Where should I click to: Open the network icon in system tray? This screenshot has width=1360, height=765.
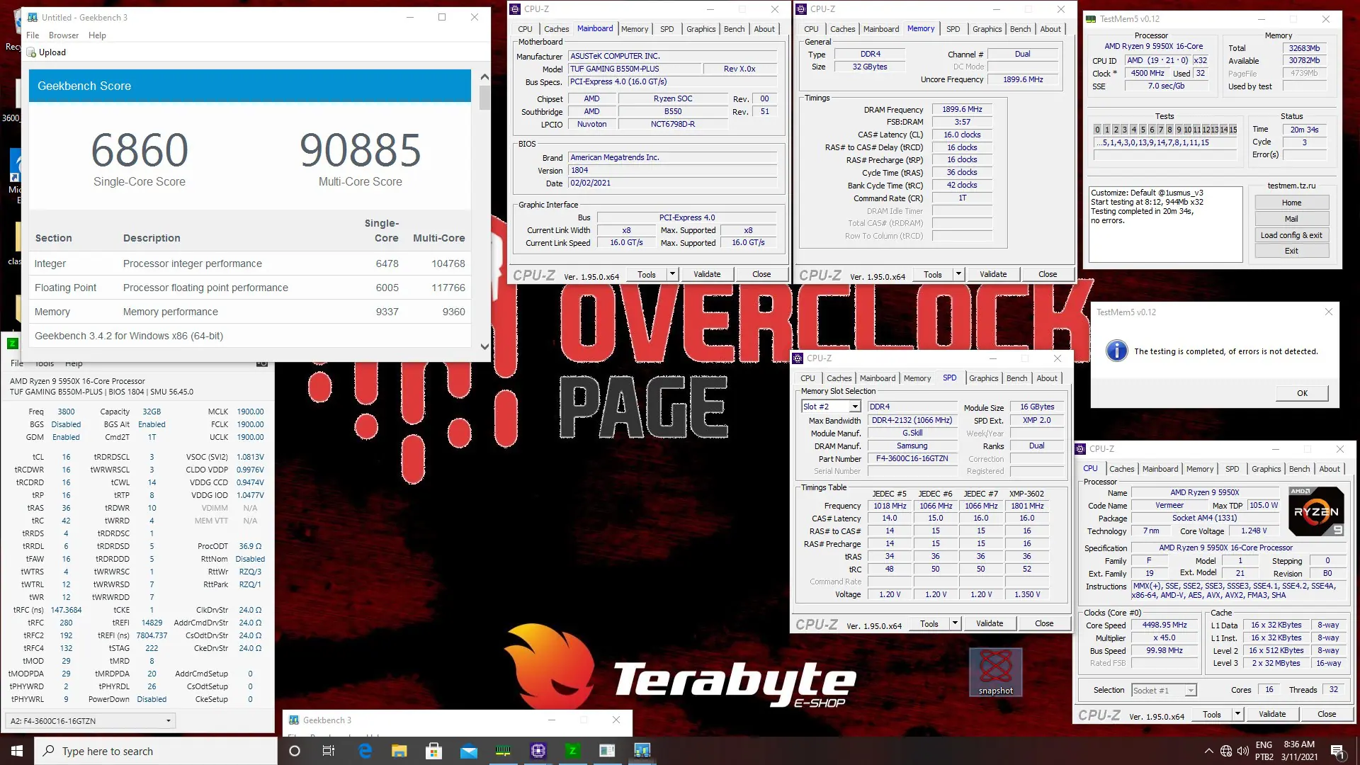(x=1226, y=751)
